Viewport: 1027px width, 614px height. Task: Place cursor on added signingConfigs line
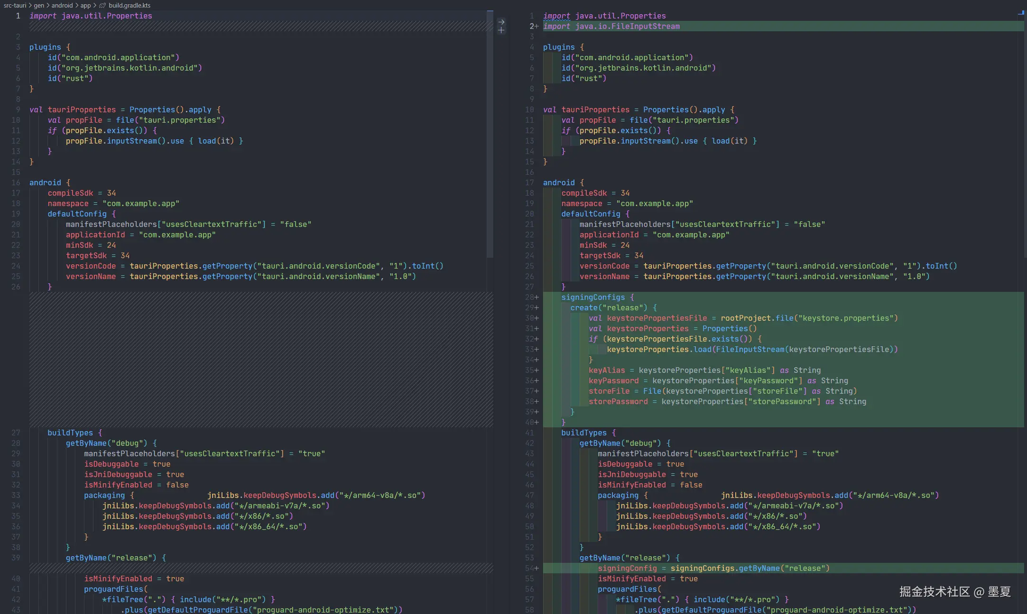click(x=593, y=297)
